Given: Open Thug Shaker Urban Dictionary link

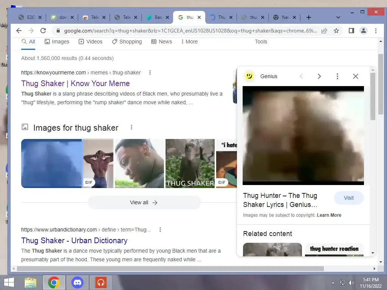Looking at the screenshot, I should pos(74,241).
